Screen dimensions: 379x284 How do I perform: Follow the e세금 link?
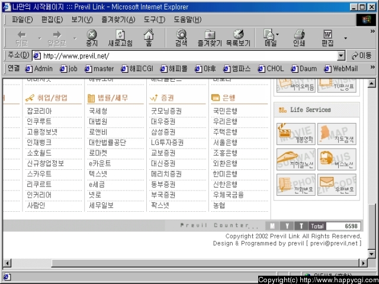coord(97,185)
